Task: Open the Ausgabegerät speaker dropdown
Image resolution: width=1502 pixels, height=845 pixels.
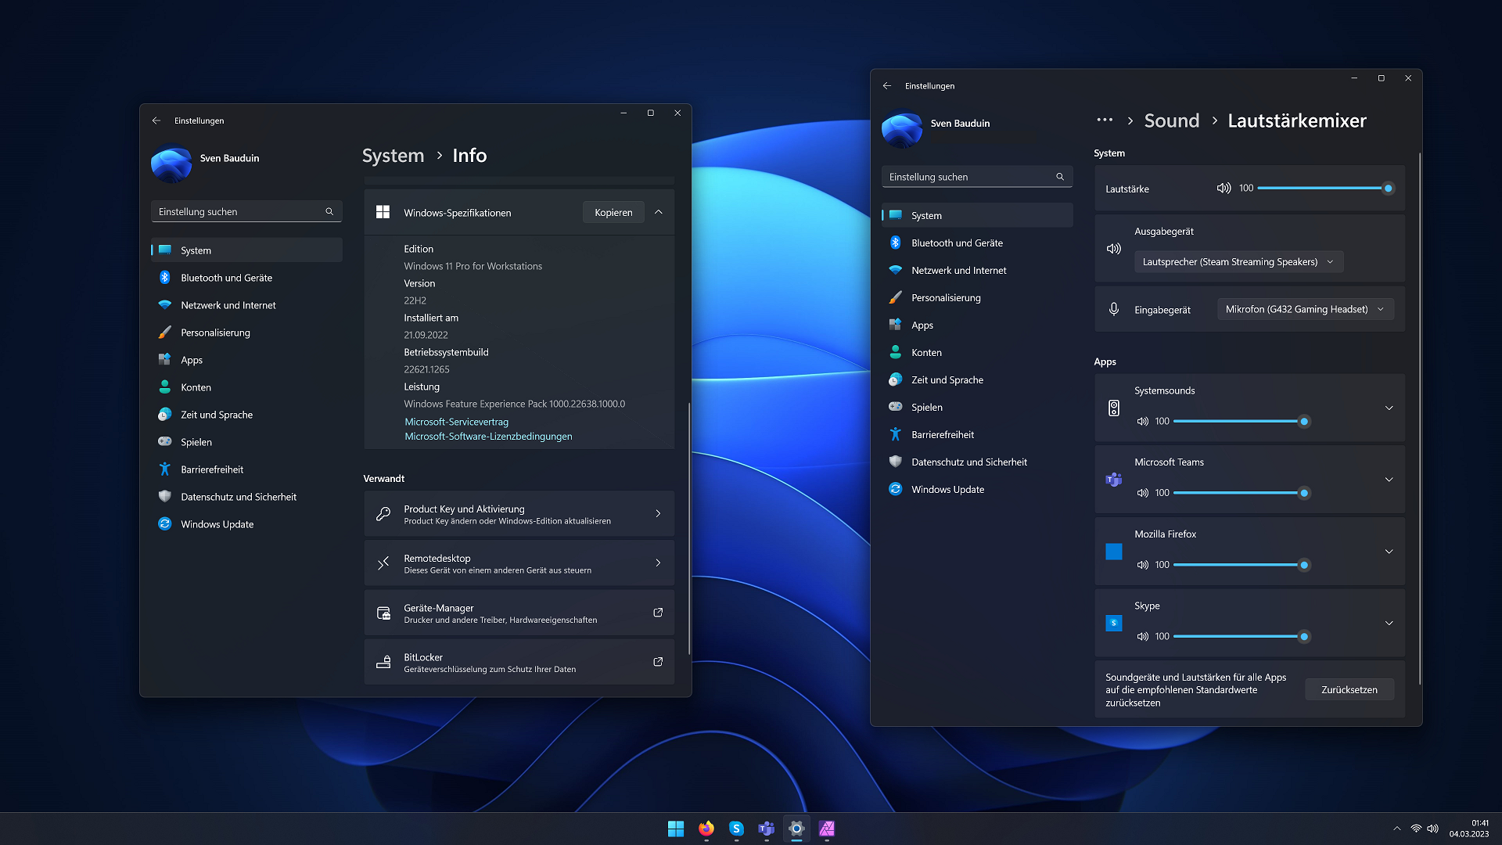Action: [1238, 262]
